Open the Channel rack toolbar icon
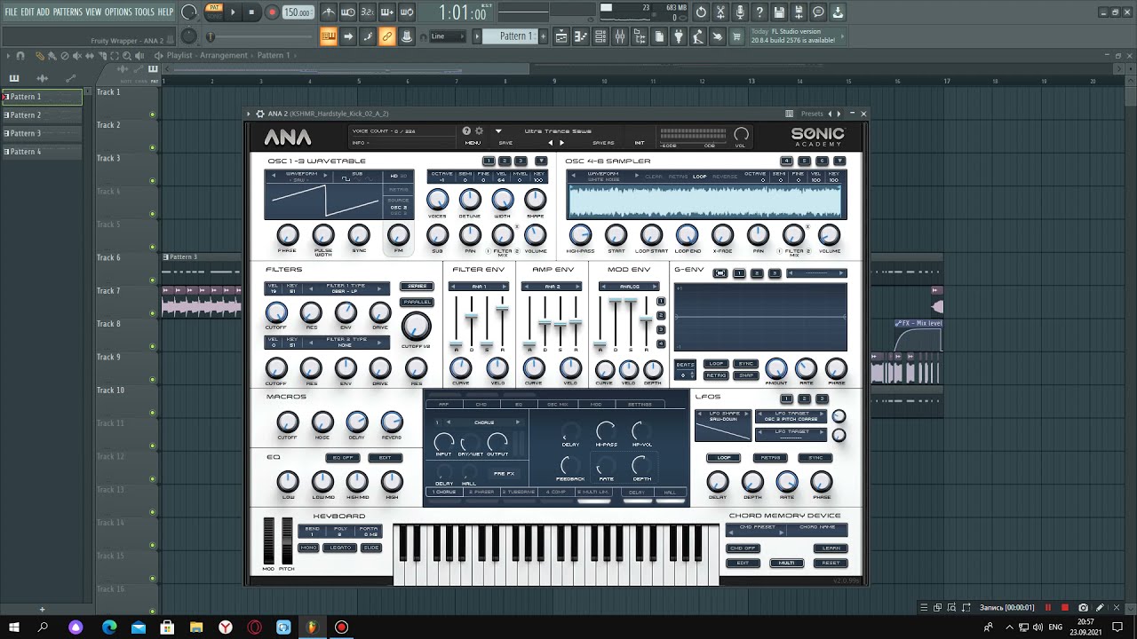Image resolution: width=1137 pixels, height=639 pixels. (x=600, y=36)
